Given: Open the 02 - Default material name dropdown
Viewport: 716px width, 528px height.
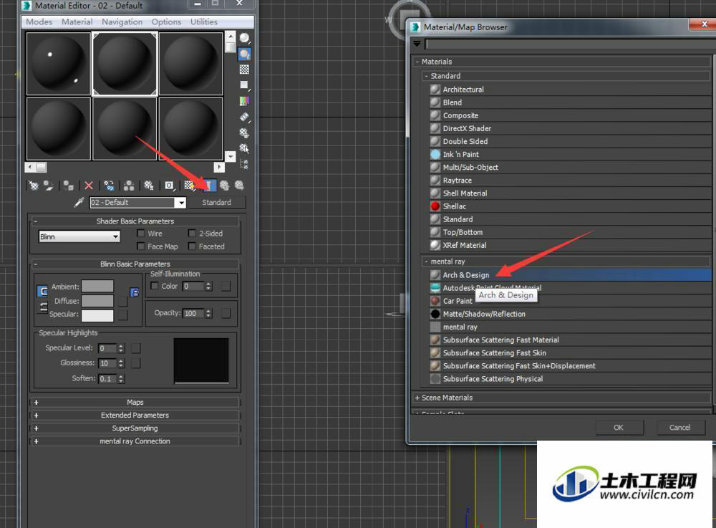Looking at the screenshot, I should coord(182,202).
